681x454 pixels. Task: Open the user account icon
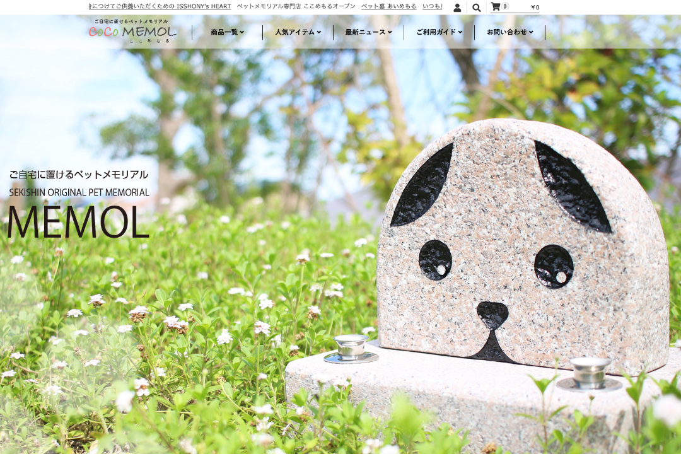click(457, 8)
